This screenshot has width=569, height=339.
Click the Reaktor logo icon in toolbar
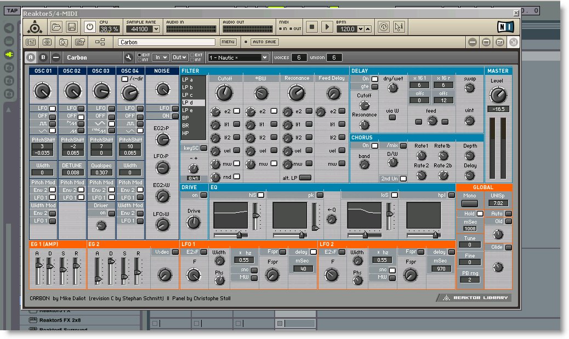point(35,27)
